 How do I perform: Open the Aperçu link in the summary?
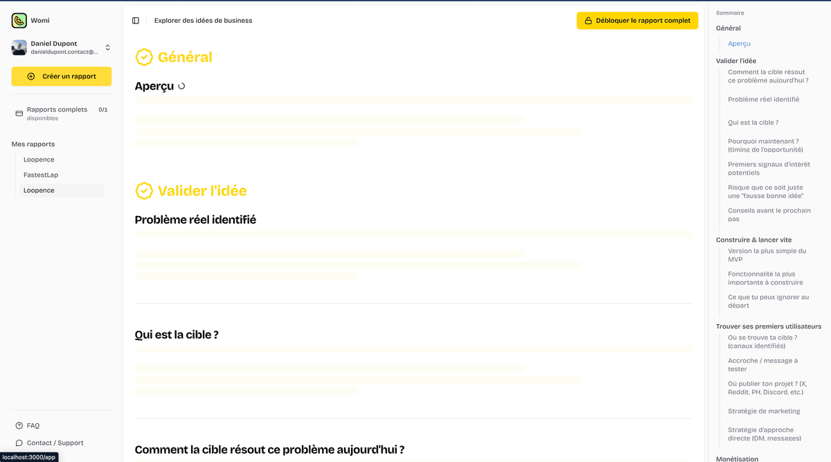[x=739, y=43]
